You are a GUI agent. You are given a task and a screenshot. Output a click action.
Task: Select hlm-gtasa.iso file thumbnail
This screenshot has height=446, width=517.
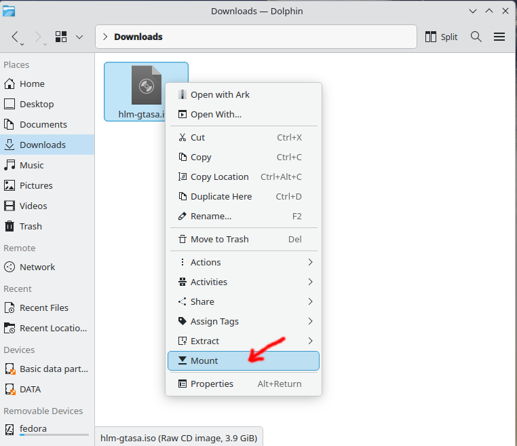coord(146,86)
